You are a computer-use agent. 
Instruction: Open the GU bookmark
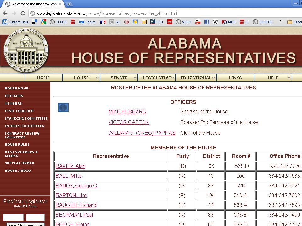(x=115, y=22)
